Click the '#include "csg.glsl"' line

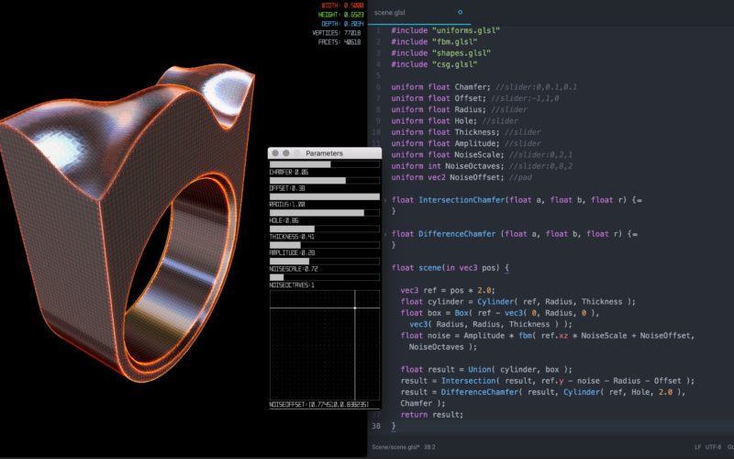(434, 64)
